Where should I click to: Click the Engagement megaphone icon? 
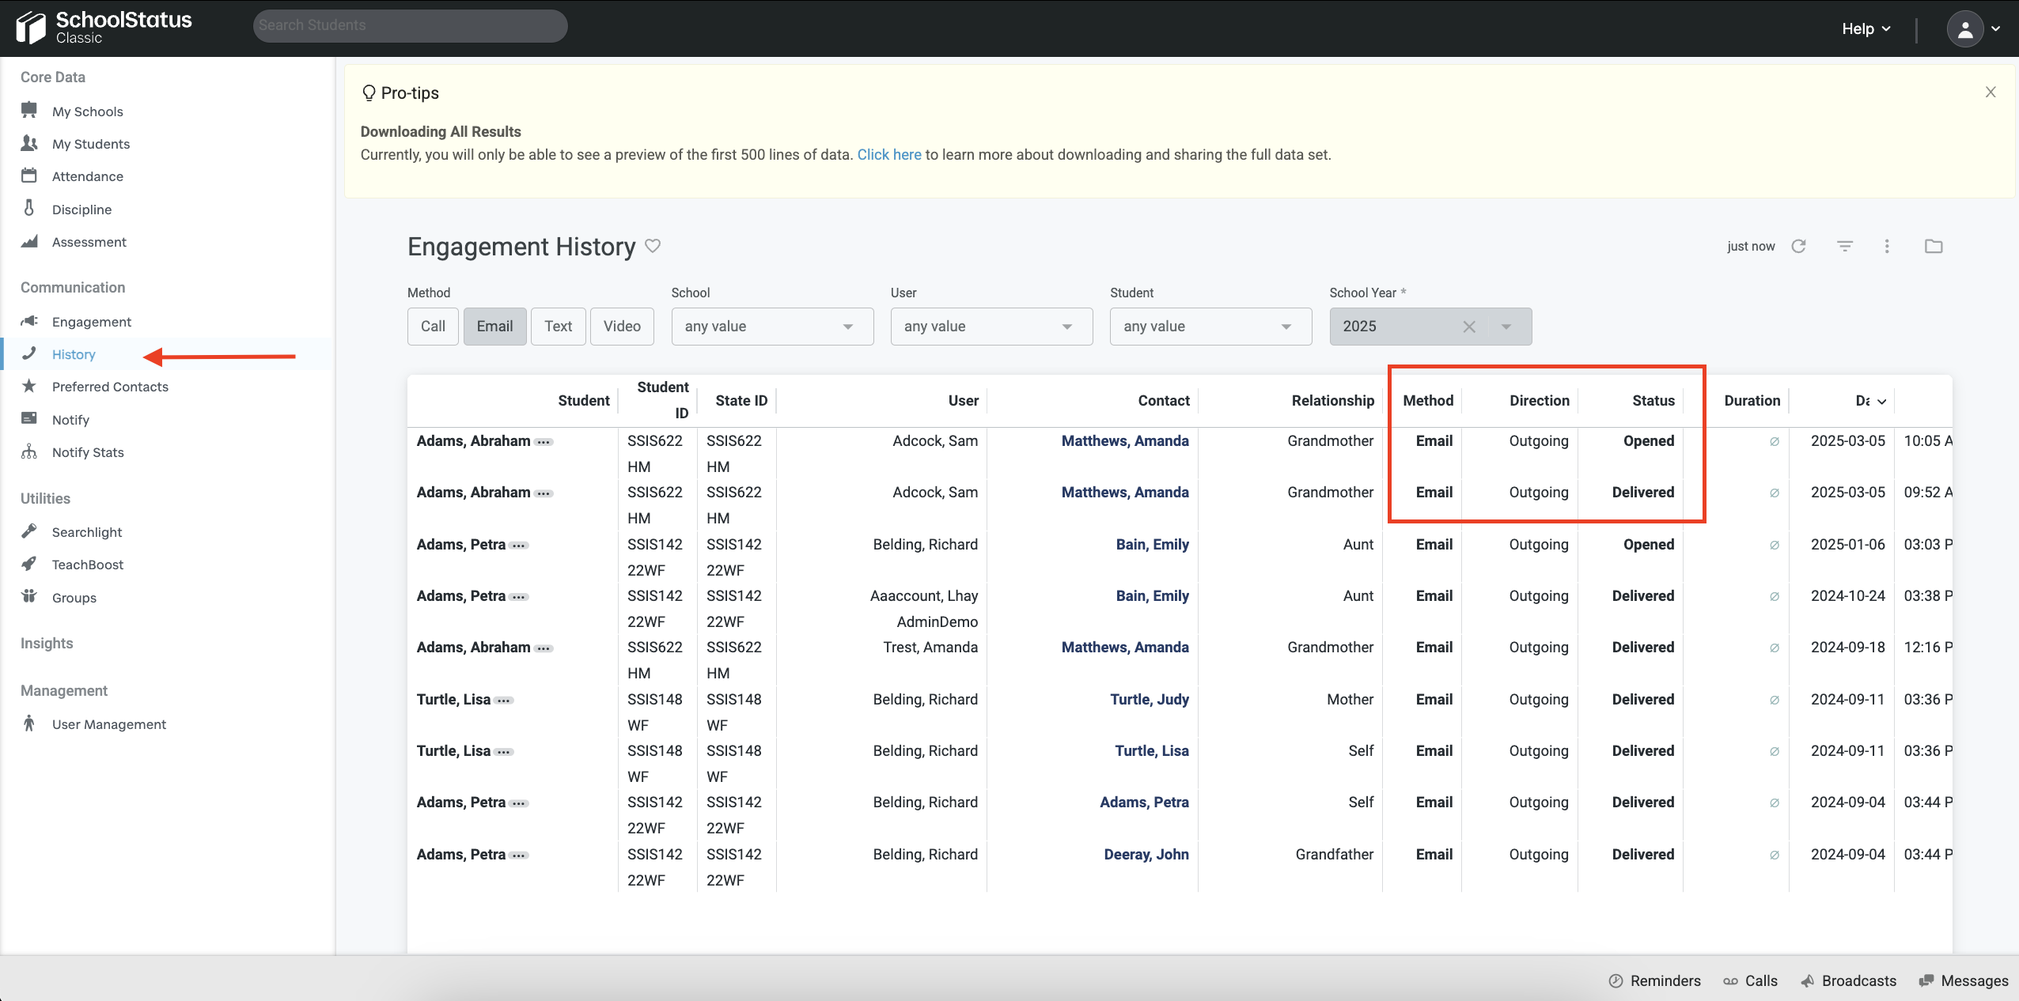tap(29, 320)
